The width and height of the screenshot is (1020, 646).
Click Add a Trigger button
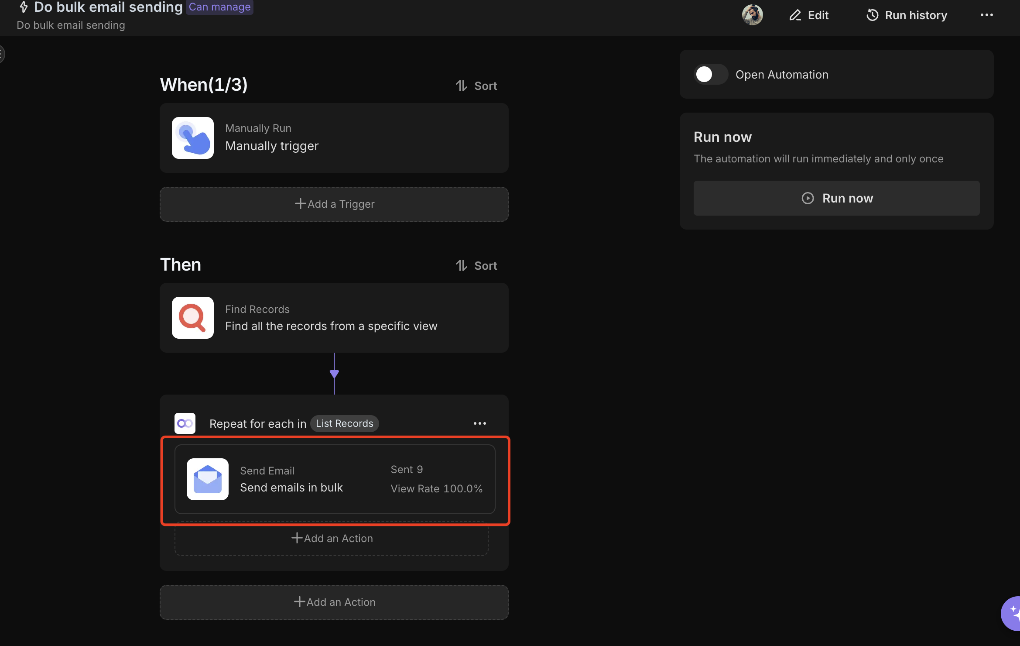(x=334, y=204)
